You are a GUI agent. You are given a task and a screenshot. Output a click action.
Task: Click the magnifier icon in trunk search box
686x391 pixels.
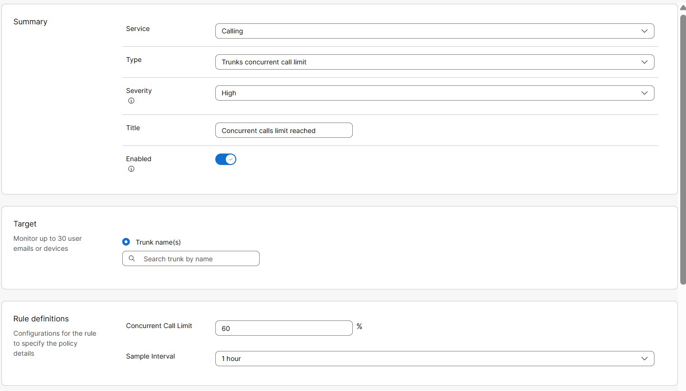[132, 258]
